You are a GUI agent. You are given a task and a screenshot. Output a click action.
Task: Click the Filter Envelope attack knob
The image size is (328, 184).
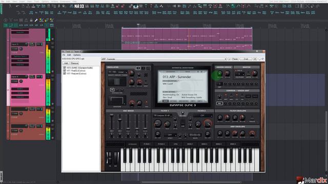point(220,118)
